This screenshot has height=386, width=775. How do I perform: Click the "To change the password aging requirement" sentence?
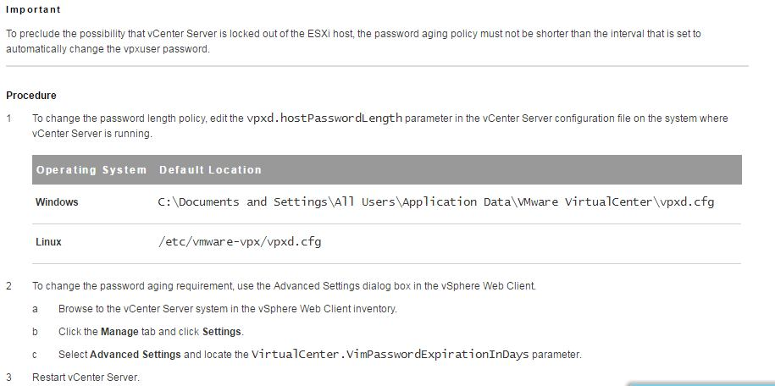(284, 286)
